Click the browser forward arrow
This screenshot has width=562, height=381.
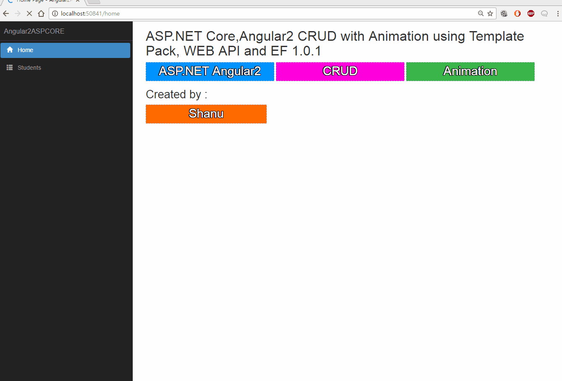coord(18,13)
